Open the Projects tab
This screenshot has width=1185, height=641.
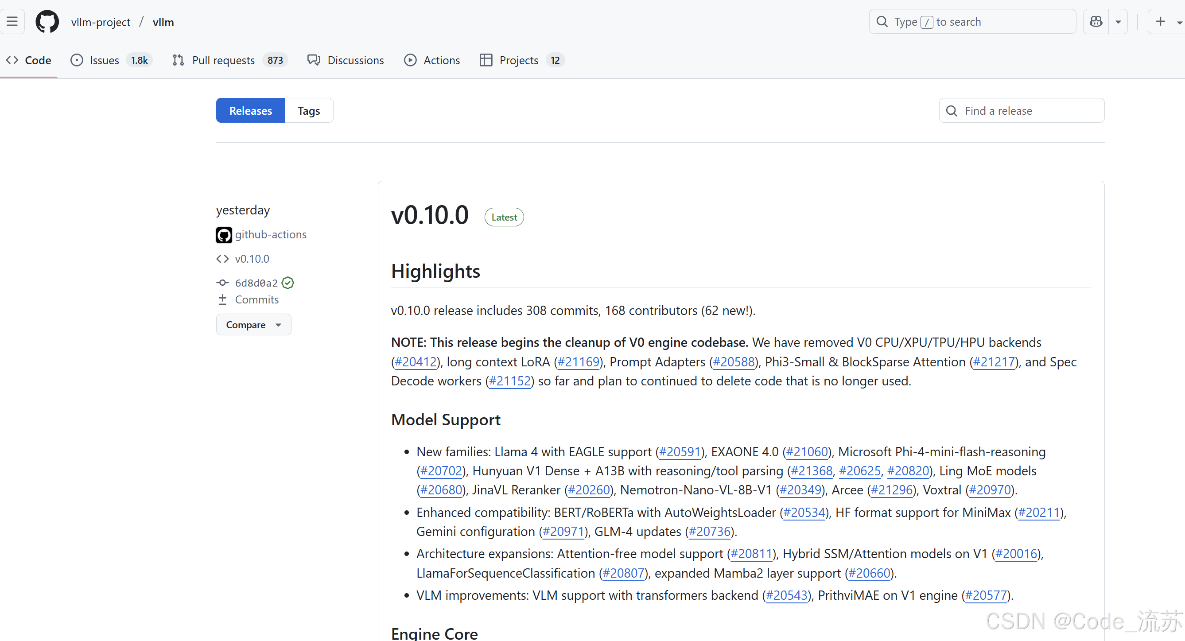[522, 60]
